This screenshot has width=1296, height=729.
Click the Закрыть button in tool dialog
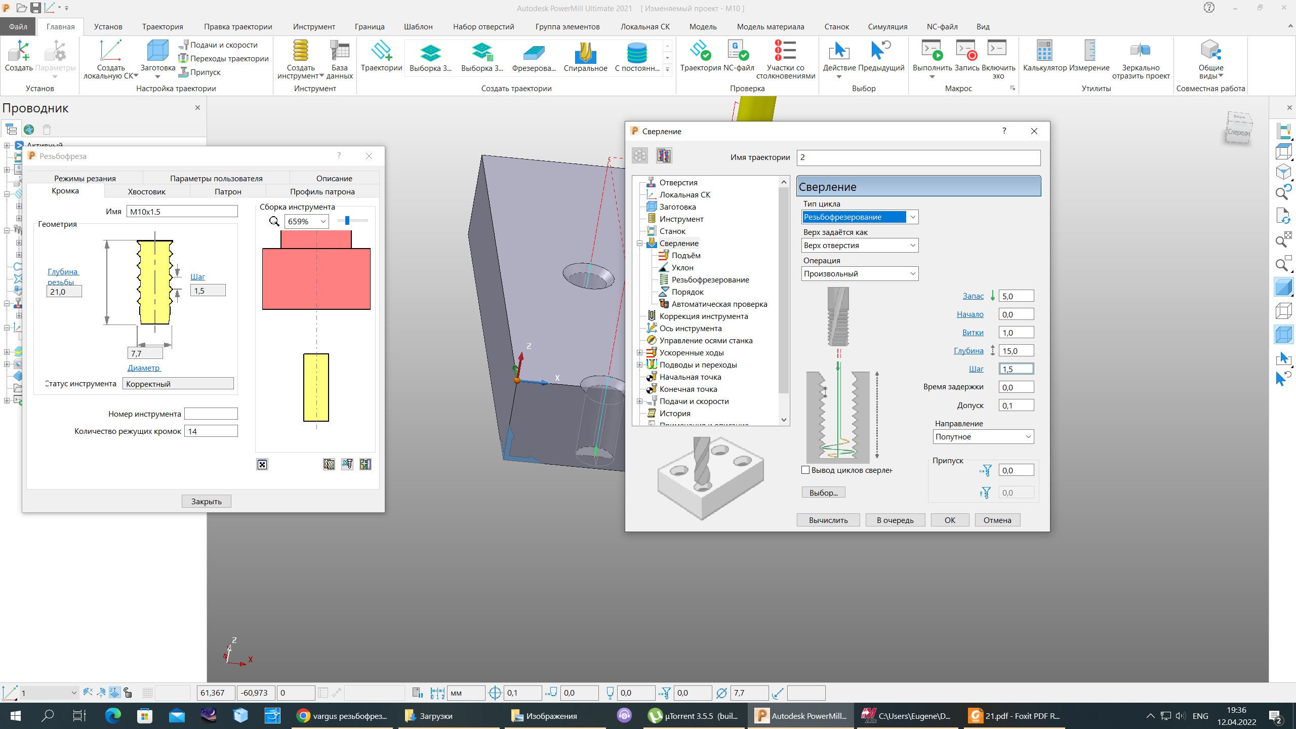[206, 501]
